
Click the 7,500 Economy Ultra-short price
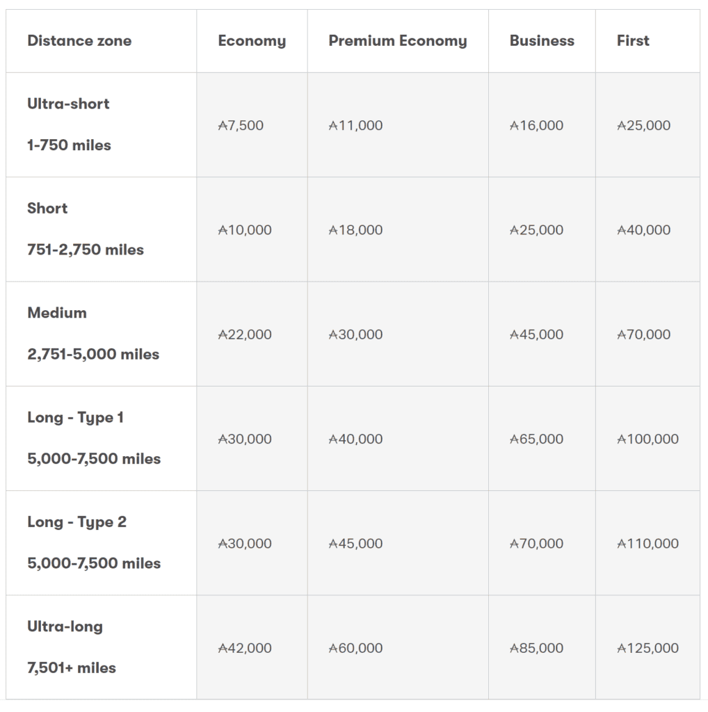(x=241, y=126)
